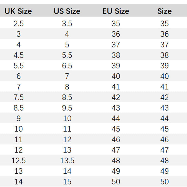Select UK size 14 cell
187x187 pixels.
(x=19, y=182)
